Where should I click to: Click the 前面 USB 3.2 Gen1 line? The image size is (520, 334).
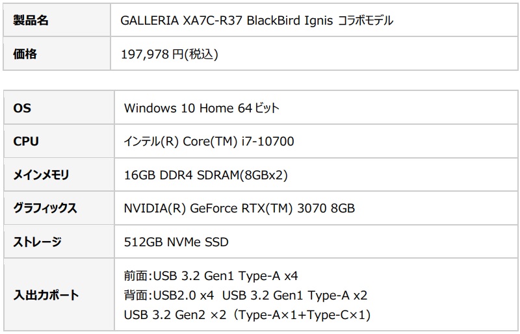211,276
